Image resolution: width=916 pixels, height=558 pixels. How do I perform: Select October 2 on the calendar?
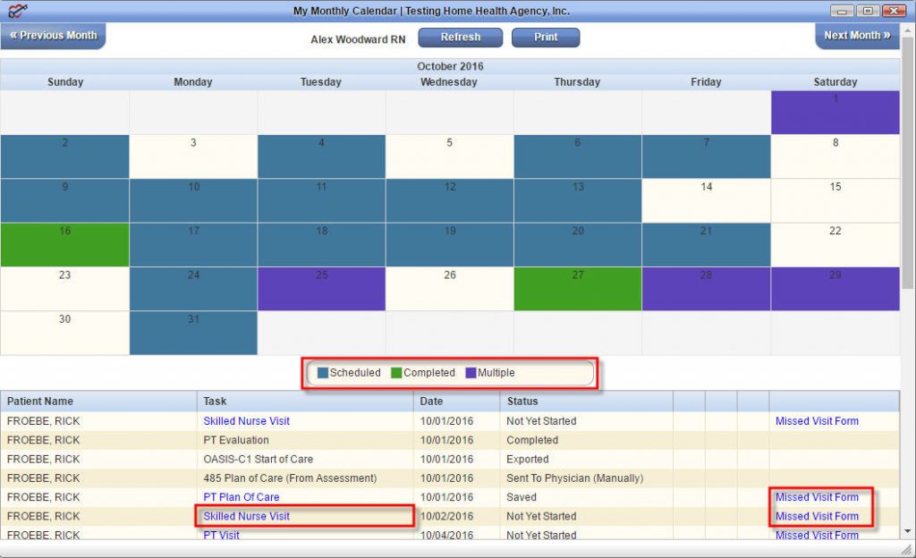click(x=64, y=156)
